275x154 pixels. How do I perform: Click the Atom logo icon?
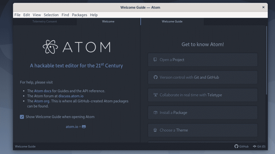50,47
